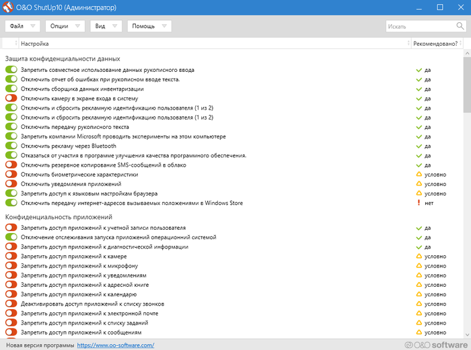Screen dimensions: 471x350
Task: Click the scrollbar up arrow
Action: pyautogui.click(x=467, y=53)
